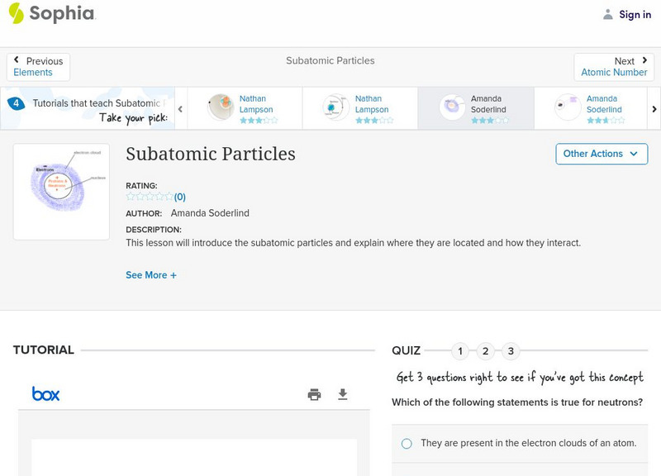Select the 'present in the electron clouds' answer
Viewport: 661px width, 476px height.
tap(407, 444)
